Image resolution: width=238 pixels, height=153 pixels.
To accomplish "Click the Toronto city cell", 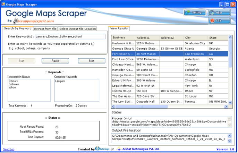I will click(x=196, y=102).
